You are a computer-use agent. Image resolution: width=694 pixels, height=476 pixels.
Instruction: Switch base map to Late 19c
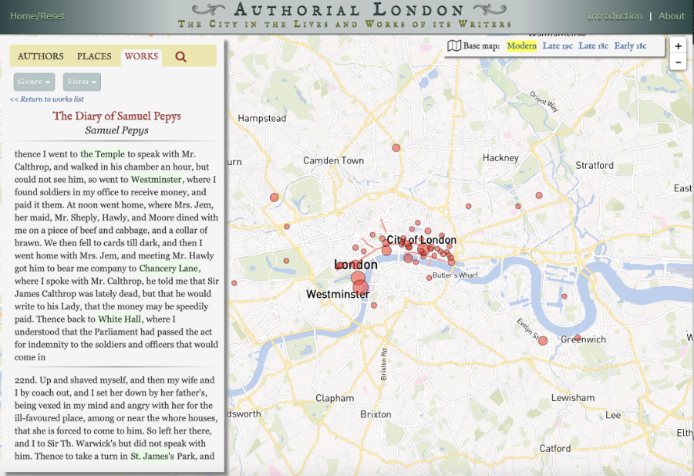coord(557,46)
